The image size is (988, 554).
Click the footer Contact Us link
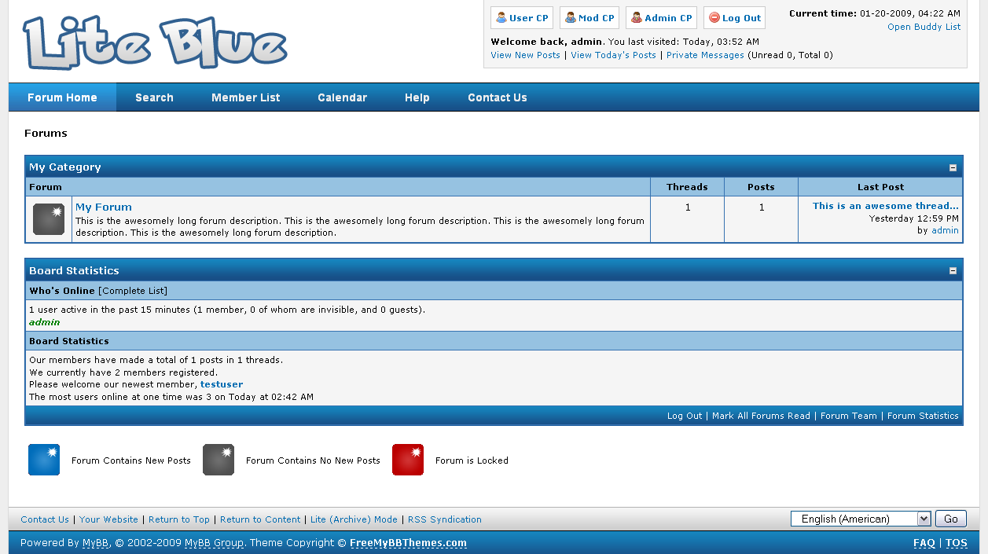tap(45, 519)
